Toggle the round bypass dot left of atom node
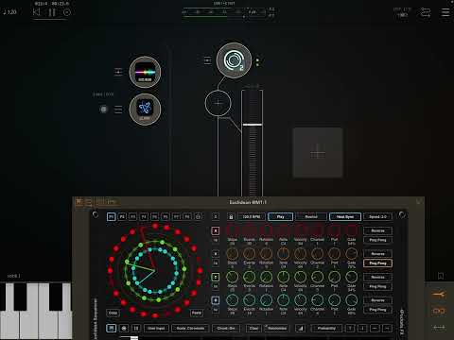Viewport: 454px width, 340px height. coord(103,110)
